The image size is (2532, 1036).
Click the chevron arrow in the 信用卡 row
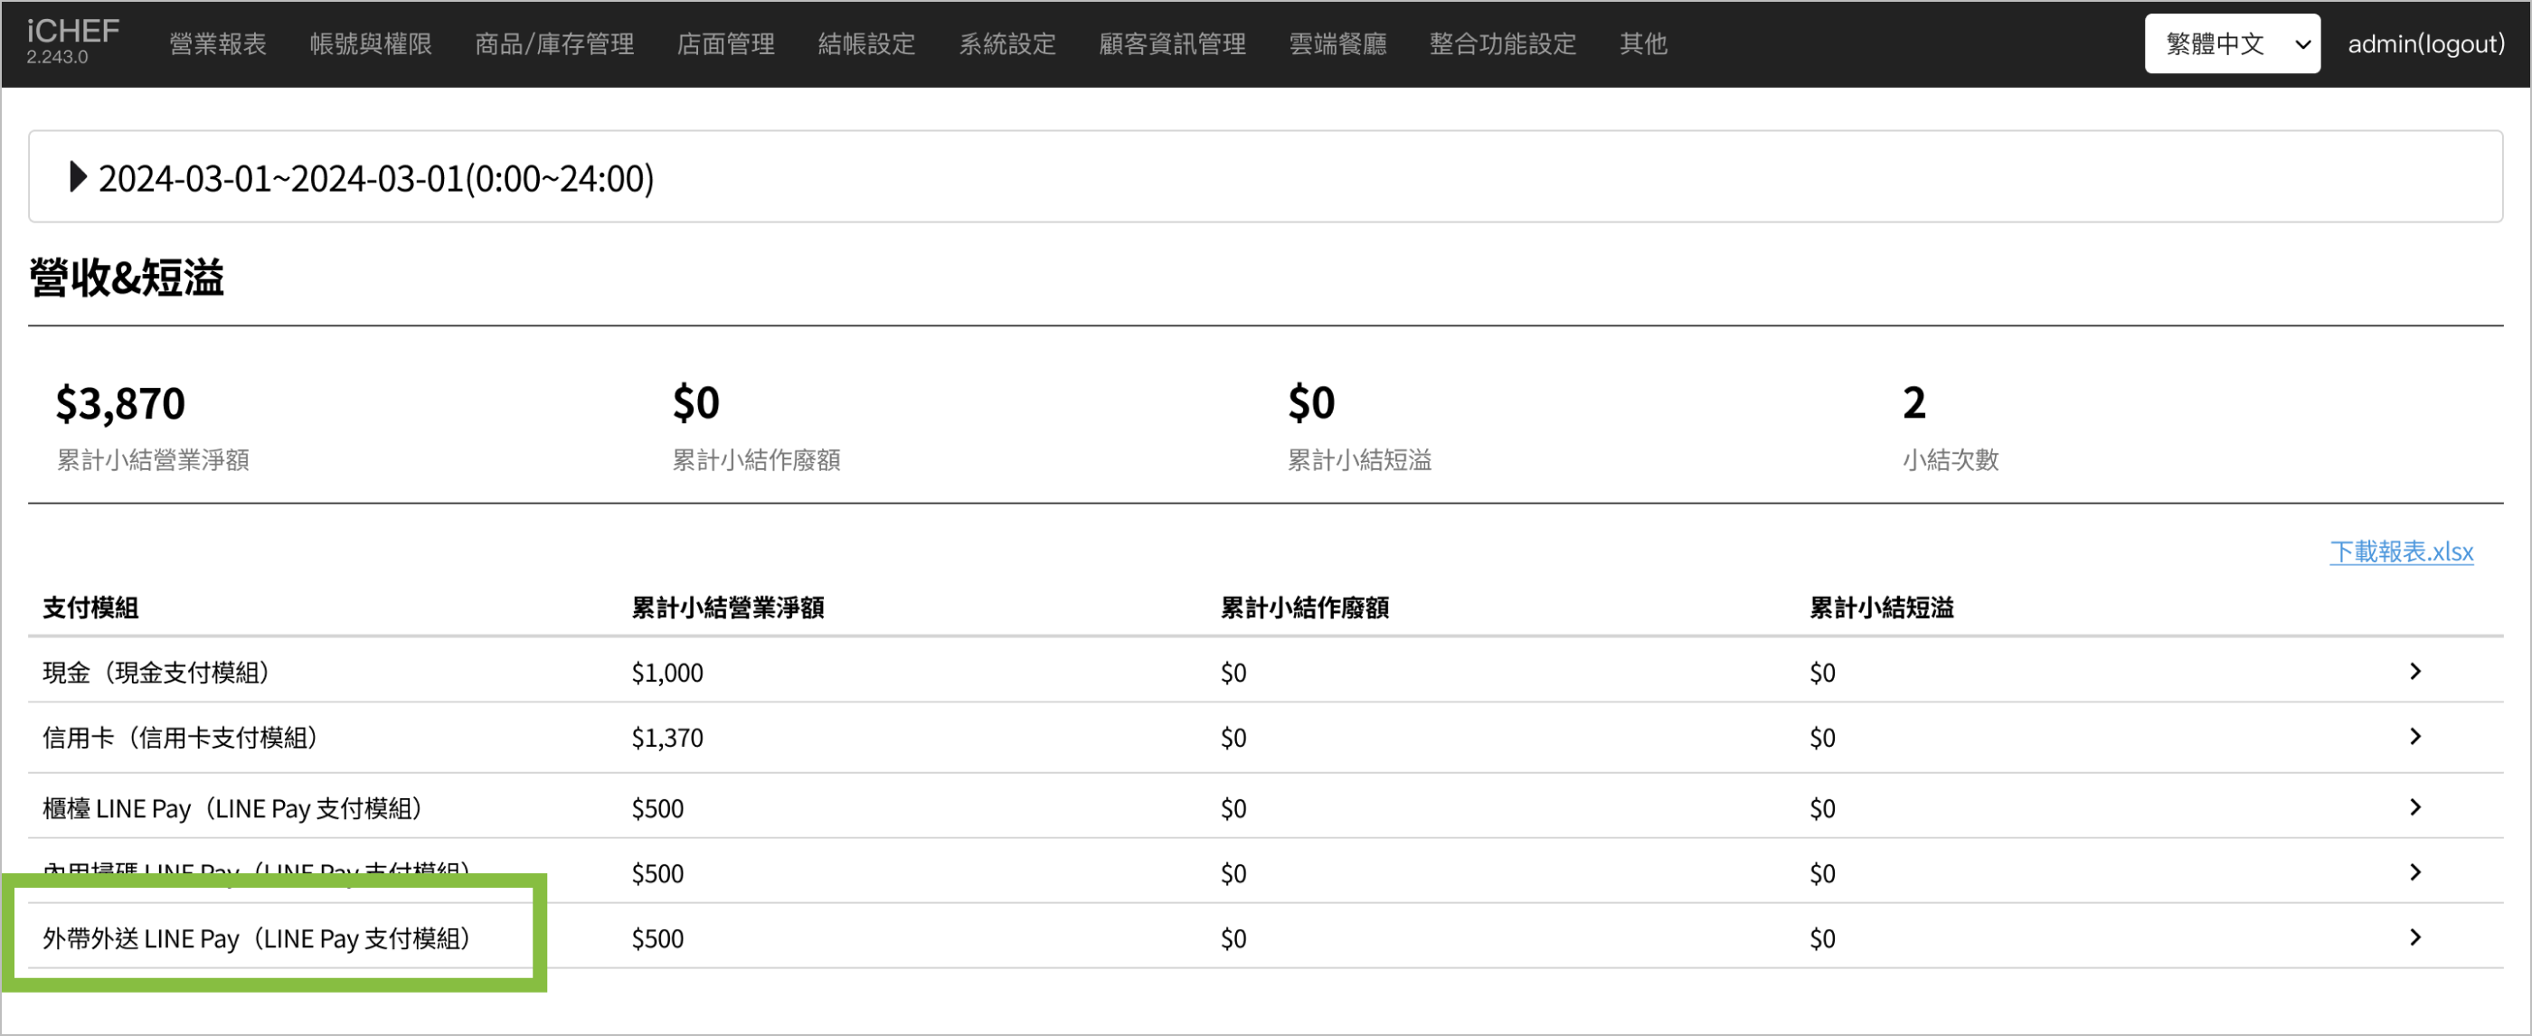pos(2415,736)
